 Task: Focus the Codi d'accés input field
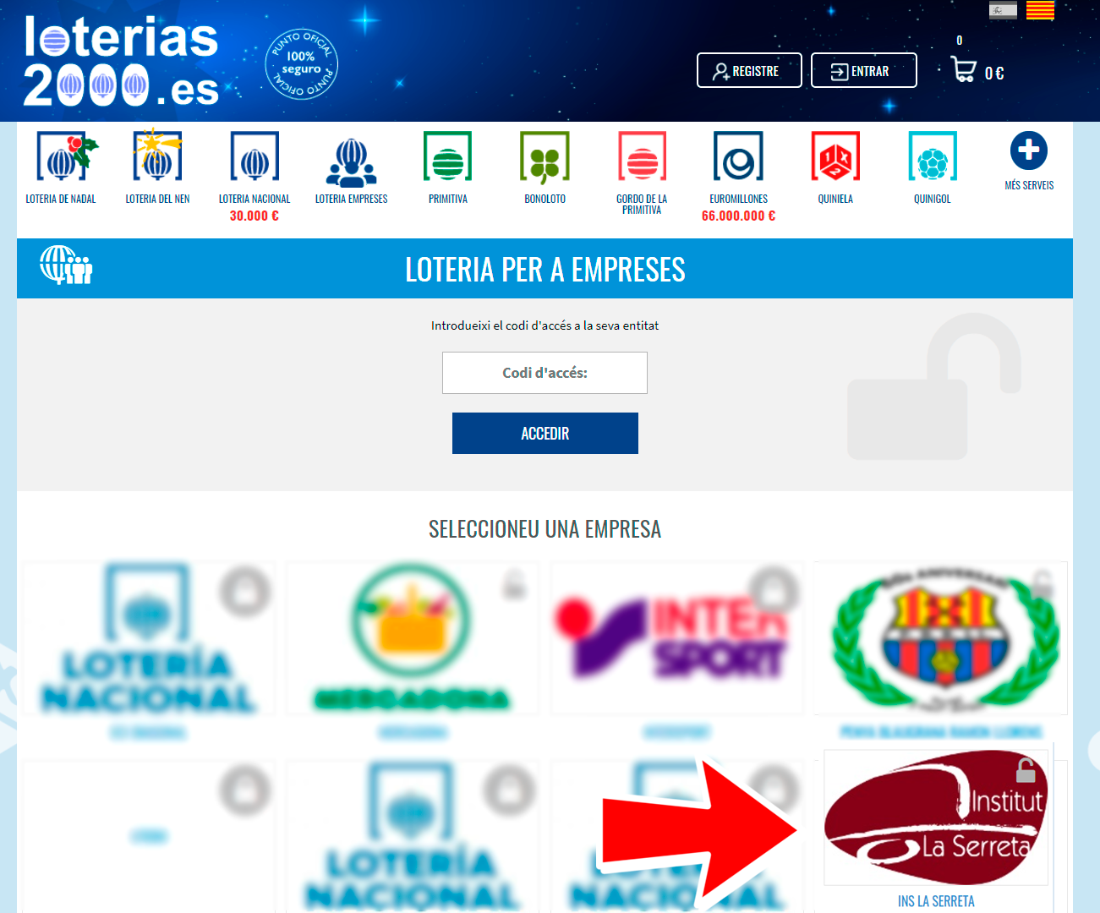pyautogui.click(x=545, y=373)
